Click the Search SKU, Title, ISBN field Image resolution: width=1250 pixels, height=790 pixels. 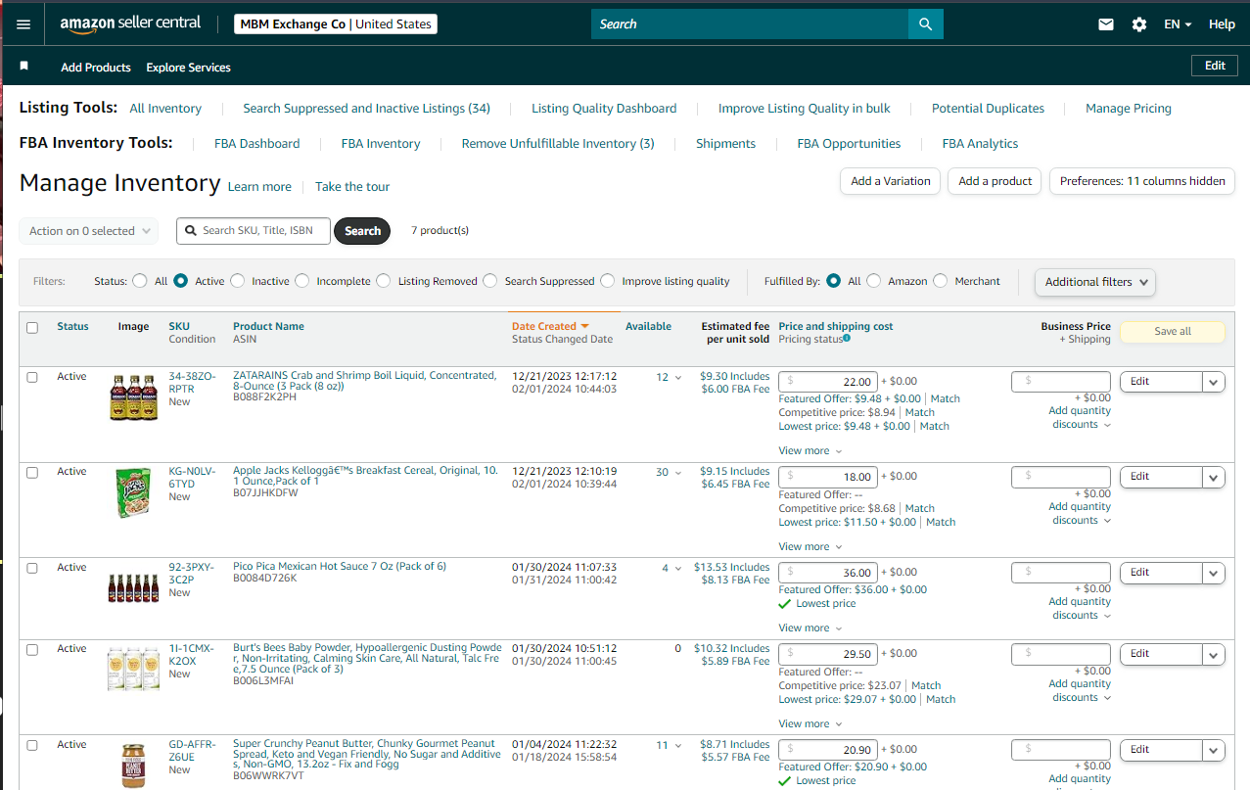pyautogui.click(x=254, y=231)
